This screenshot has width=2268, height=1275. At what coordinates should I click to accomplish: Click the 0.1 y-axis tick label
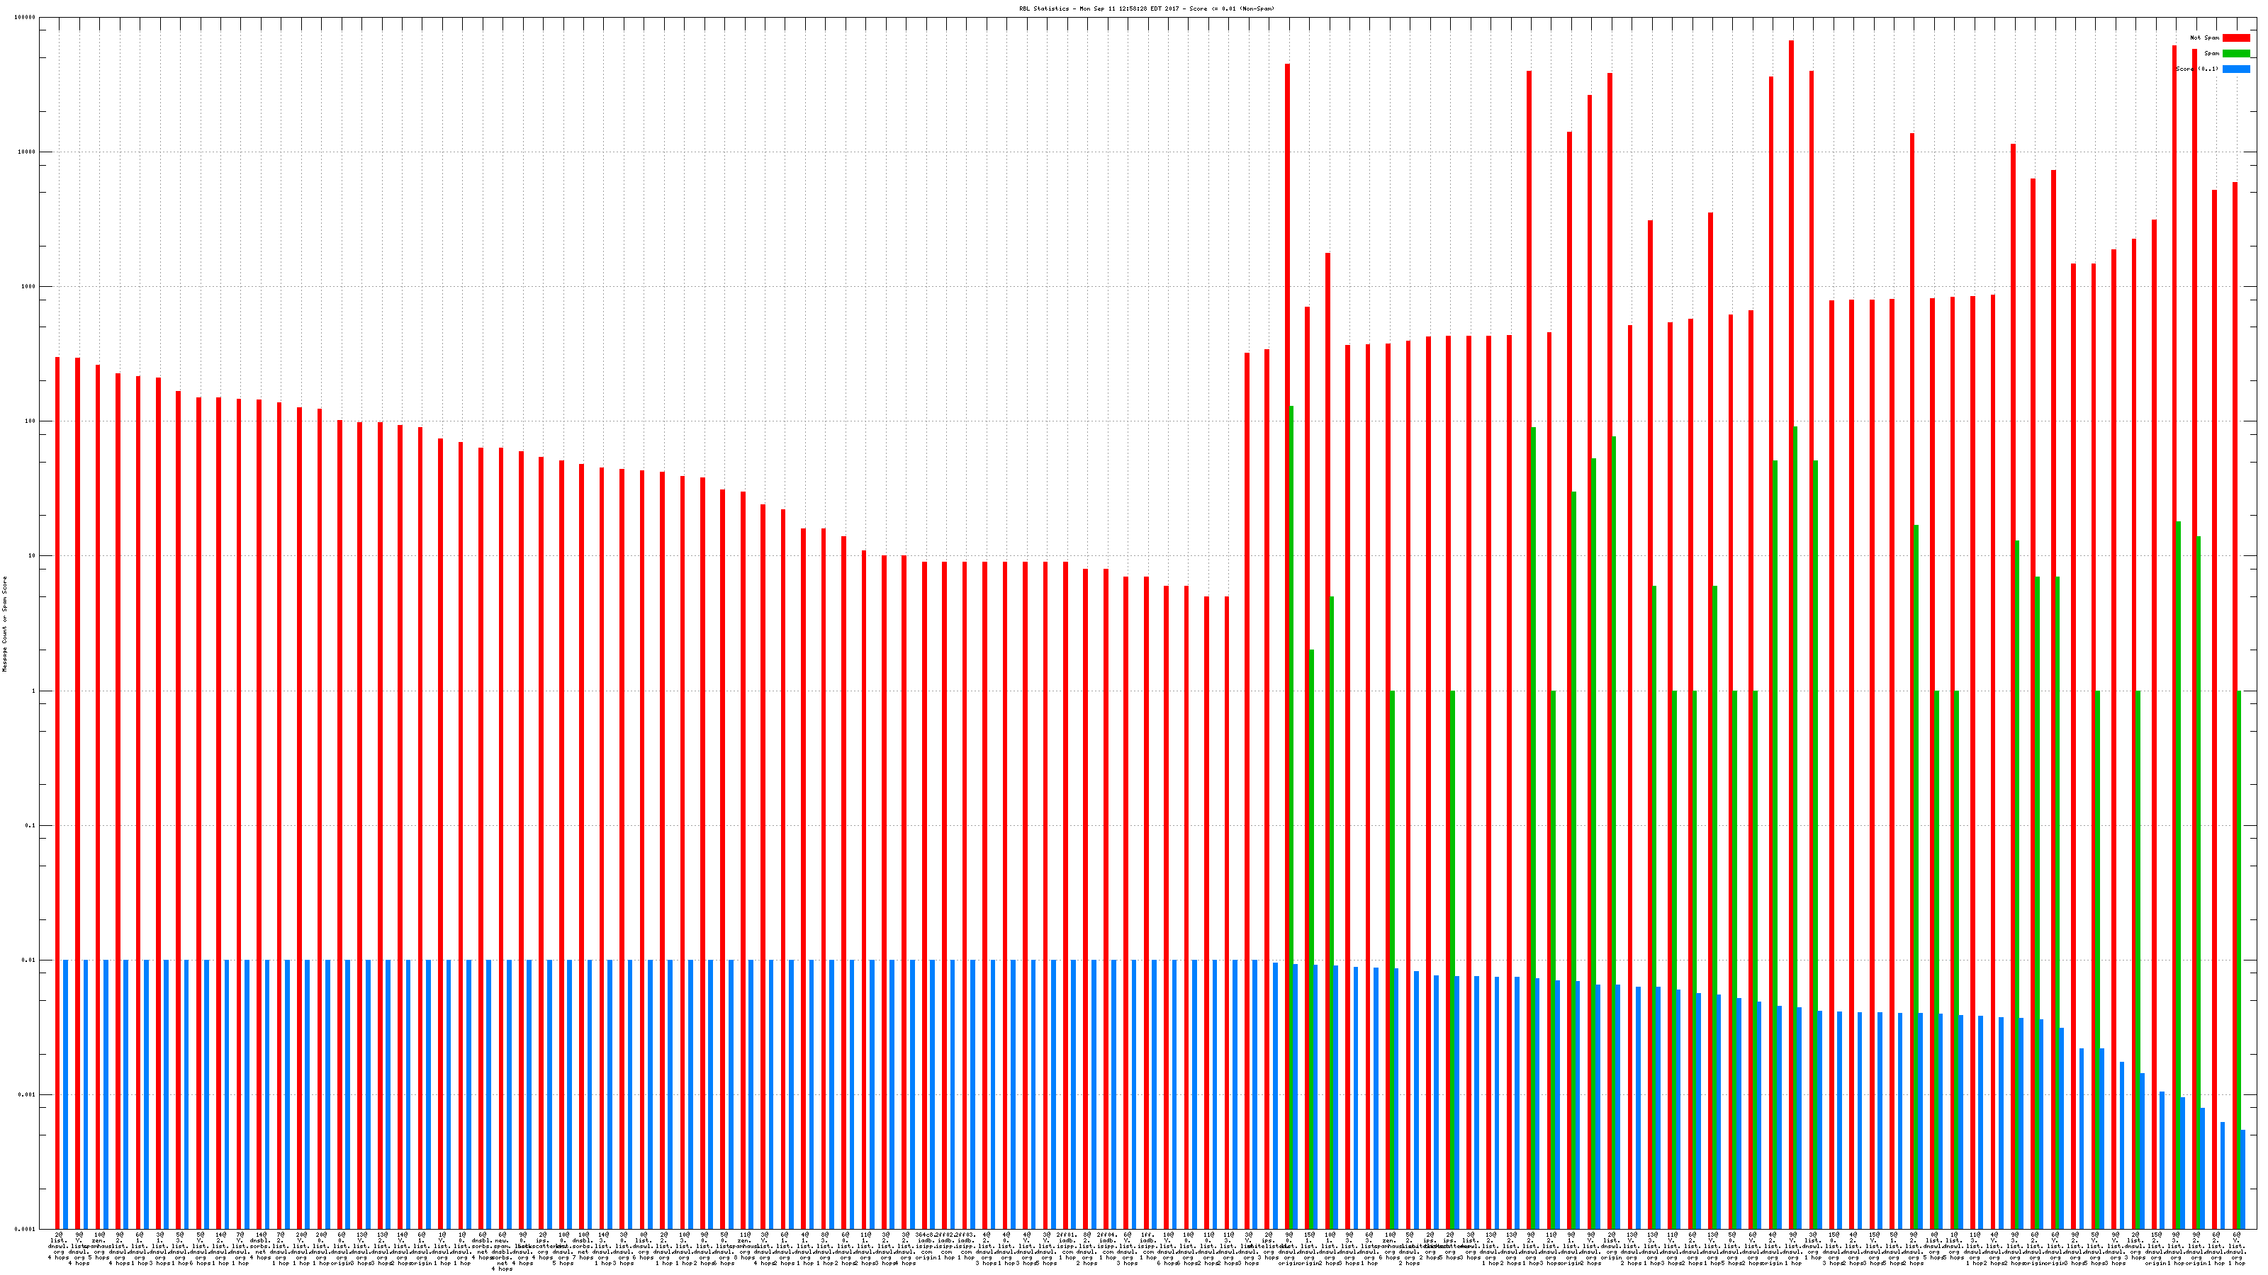[30, 825]
